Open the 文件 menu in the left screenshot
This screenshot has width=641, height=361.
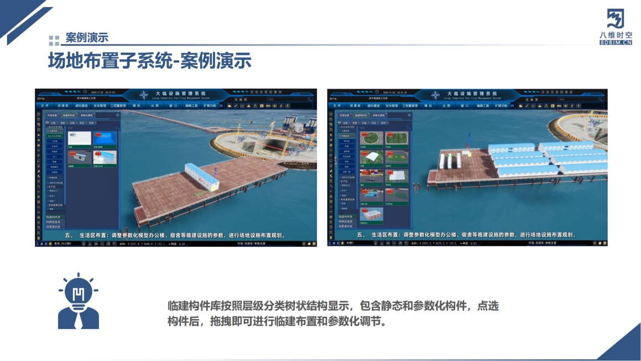point(45,105)
